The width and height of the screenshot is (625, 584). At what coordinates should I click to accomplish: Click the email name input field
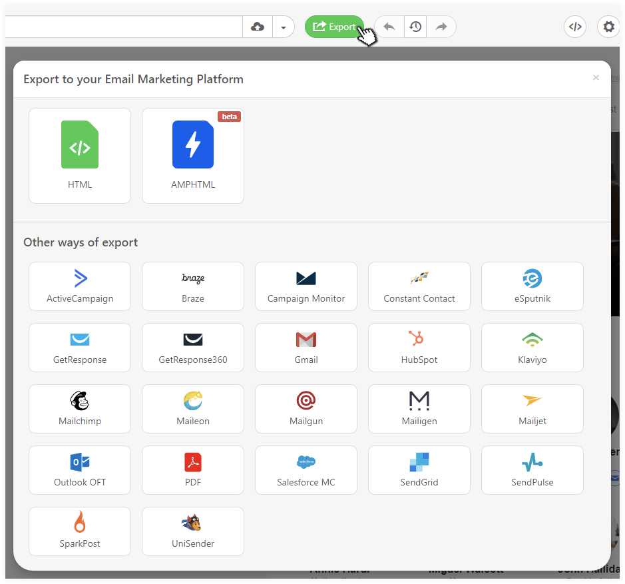(124, 27)
